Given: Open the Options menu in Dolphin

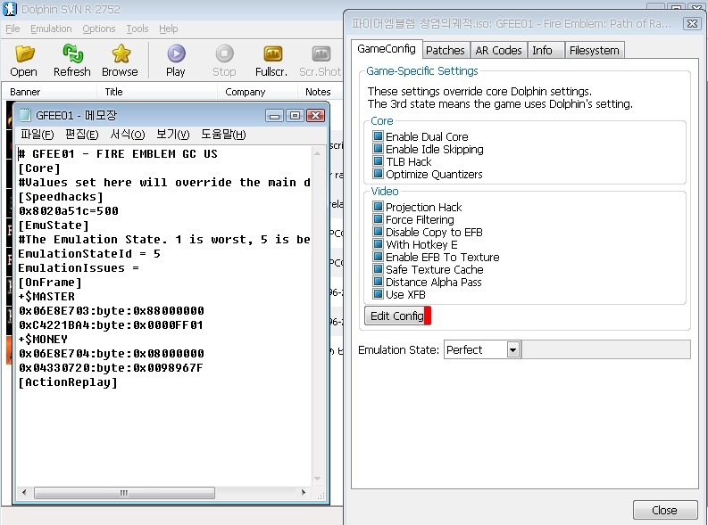Looking at the screenshot, I should point(99,29).
